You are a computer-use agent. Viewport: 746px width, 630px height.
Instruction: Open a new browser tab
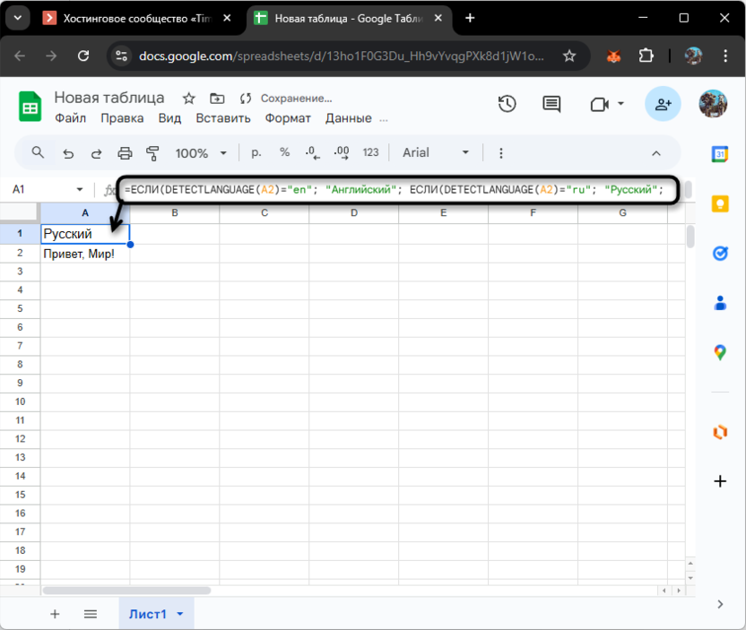click(x=470, y=18)
